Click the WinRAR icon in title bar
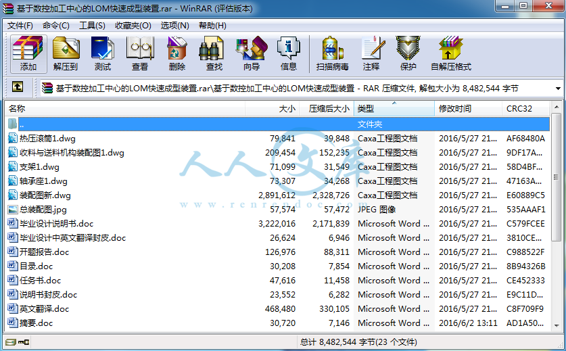This screenshot has width=566, height=351. 8,8
